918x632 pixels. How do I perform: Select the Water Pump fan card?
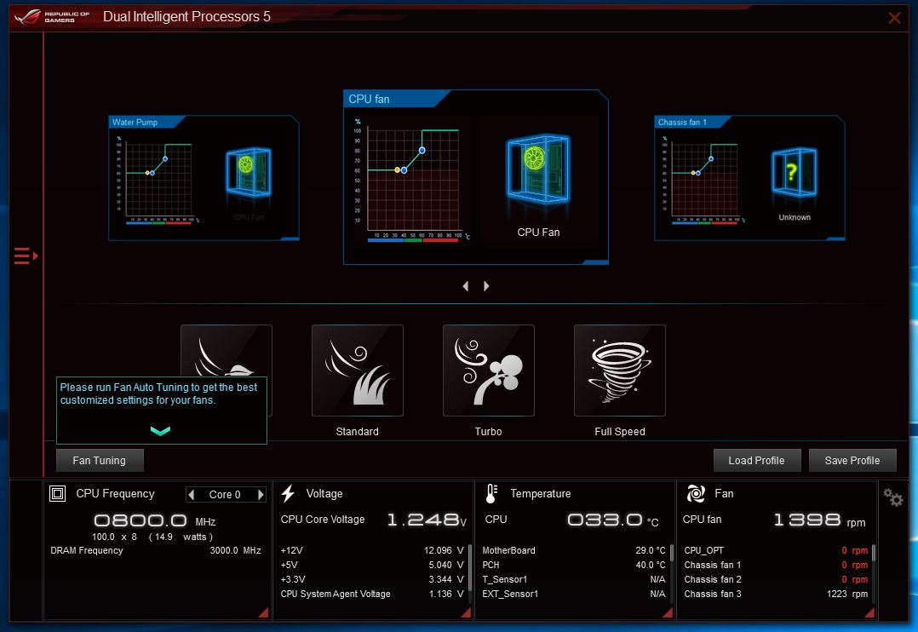(204, 178)
